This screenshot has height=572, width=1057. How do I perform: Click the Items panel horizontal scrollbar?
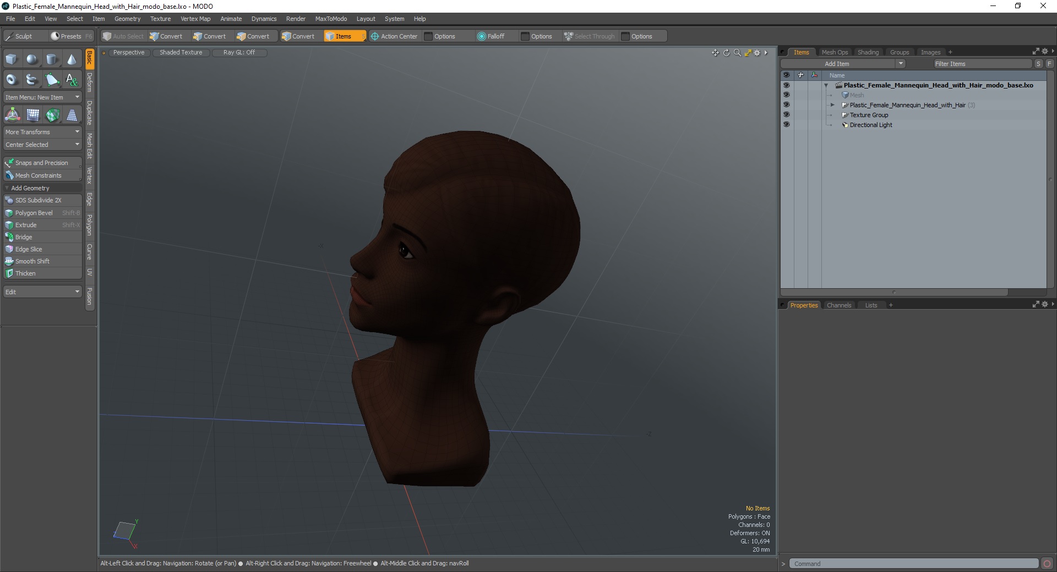pos(894,293)
